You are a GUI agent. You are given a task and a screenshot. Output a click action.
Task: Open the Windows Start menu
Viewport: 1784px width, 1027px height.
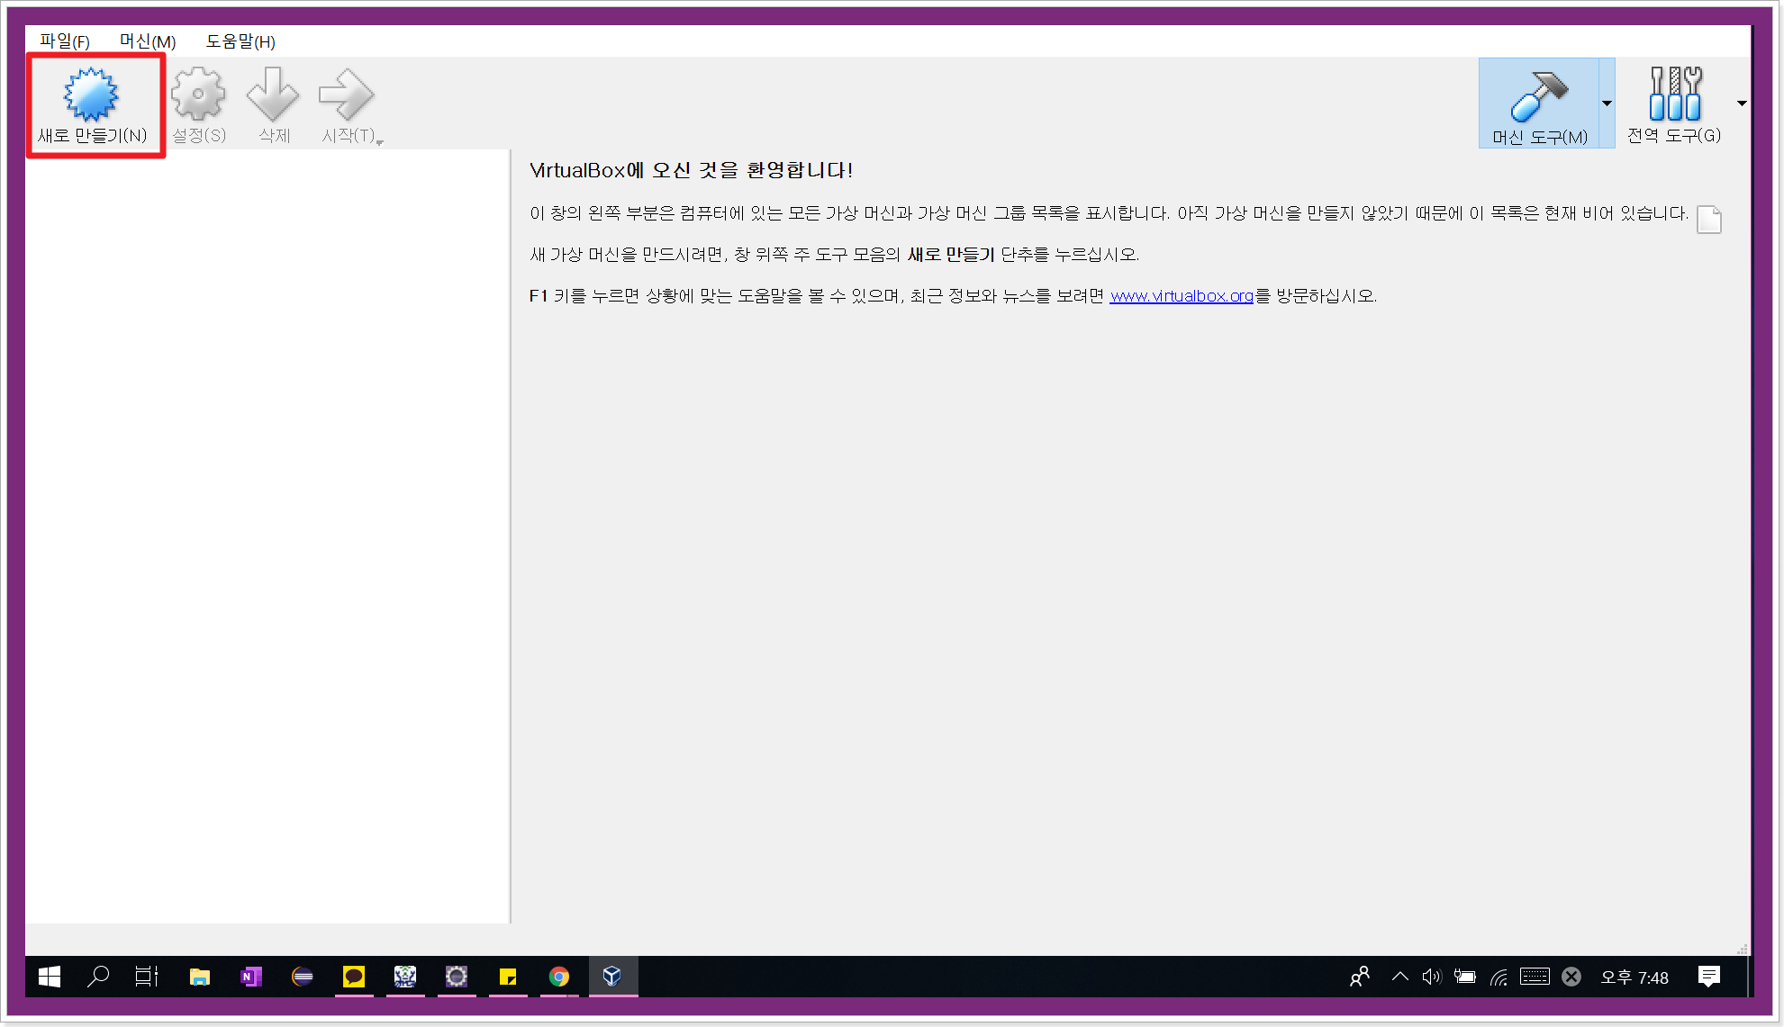(50, 977)
